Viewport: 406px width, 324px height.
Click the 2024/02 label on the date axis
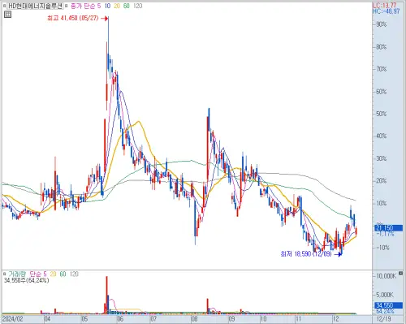click(x=12, y=319)
